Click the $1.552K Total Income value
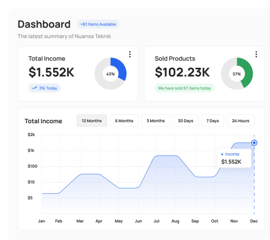The width and height of the screenshot is (270, 240). (51, 72)
